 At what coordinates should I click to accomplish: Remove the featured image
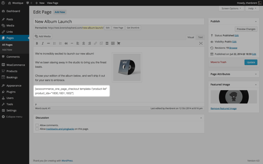coord(223,108)
